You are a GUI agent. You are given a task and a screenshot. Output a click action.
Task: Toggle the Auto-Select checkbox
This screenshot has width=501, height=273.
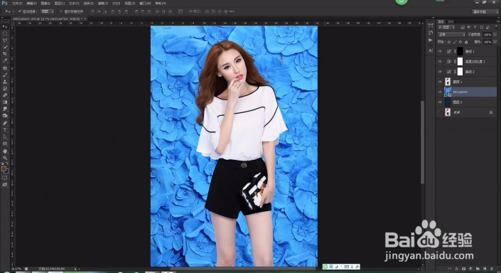[20, 11]
